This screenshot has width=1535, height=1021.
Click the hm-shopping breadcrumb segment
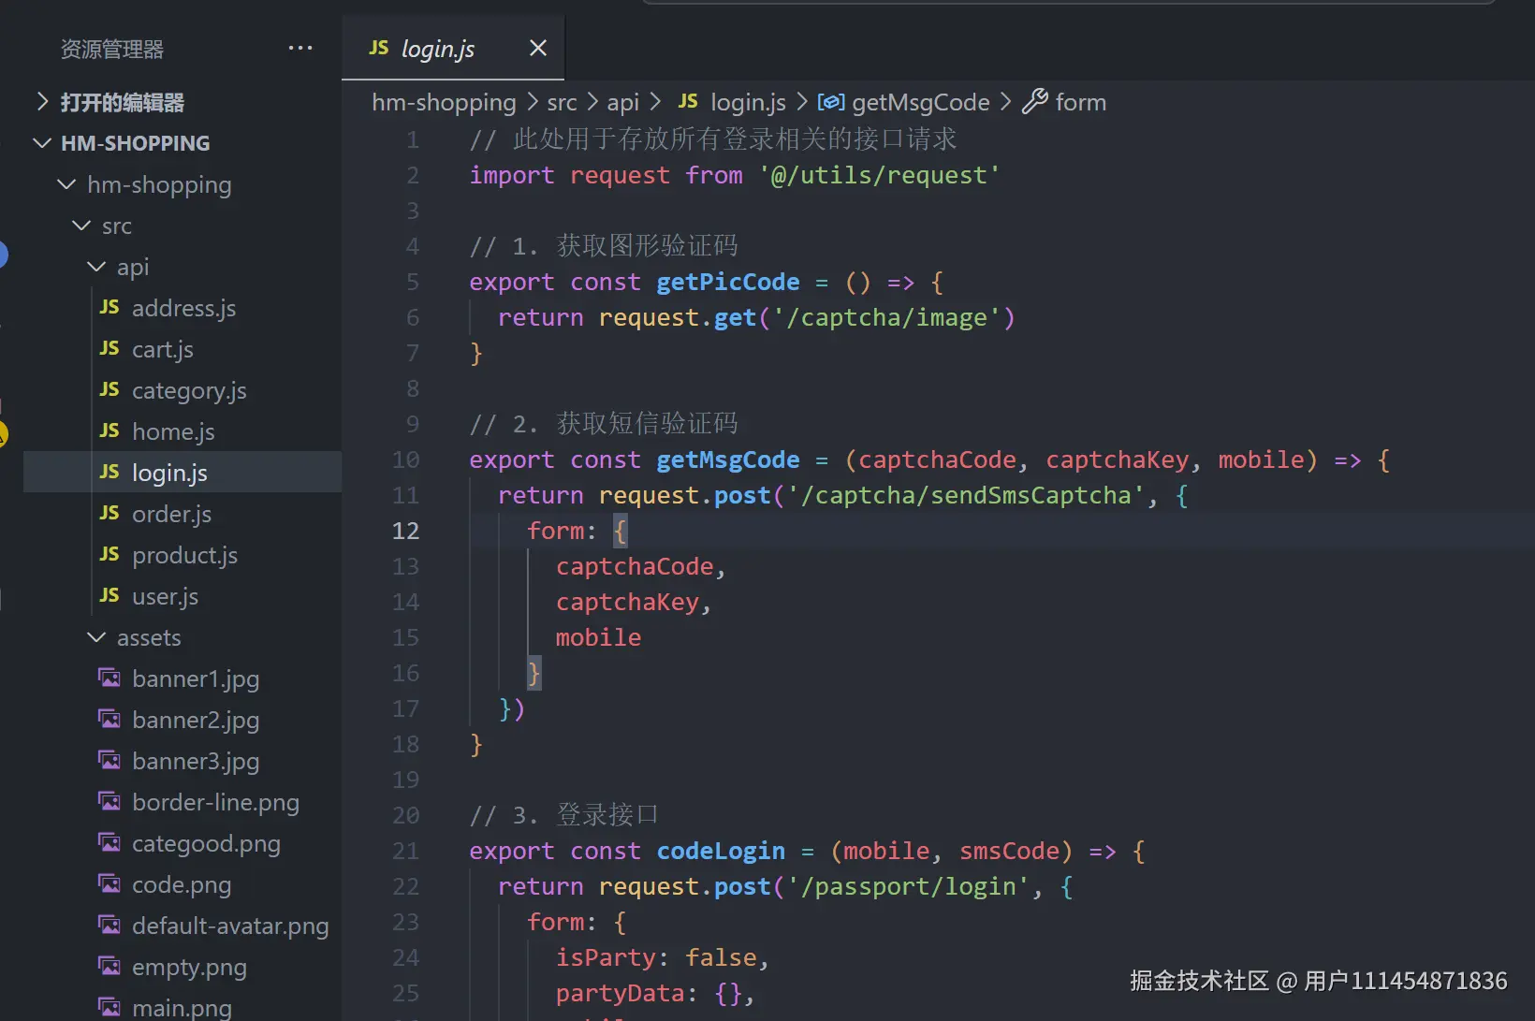pyautogui.click(x=444, y=102)
